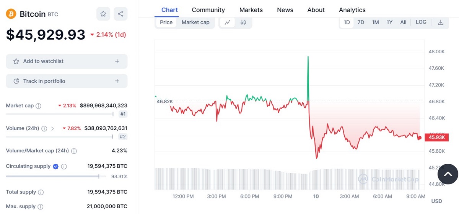The width and height of the screenshot is (459, 214).
Task: Click info icon beside Volume/Market cap (24h)
Action: (x=74, y=151)
